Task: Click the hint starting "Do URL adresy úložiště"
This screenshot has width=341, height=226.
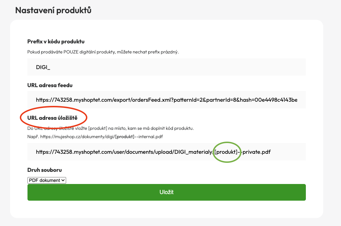Action: [x=110, y=128]
